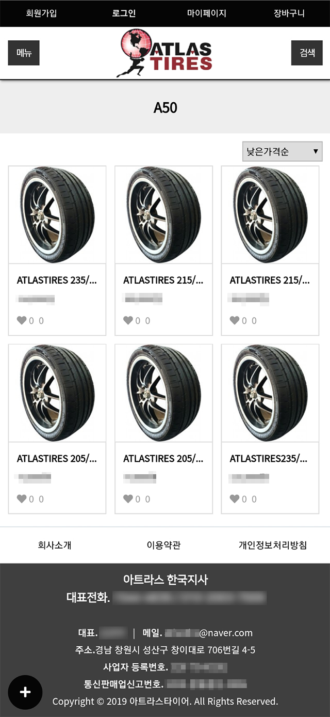Open the 메뉴 button
Viewport: 330px width, 717px height.
coord(24,53)
